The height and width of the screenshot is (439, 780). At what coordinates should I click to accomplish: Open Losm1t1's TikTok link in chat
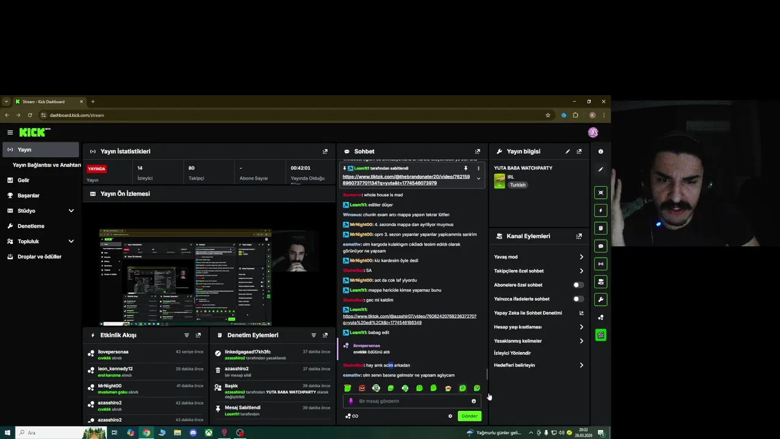coord(409,319)
